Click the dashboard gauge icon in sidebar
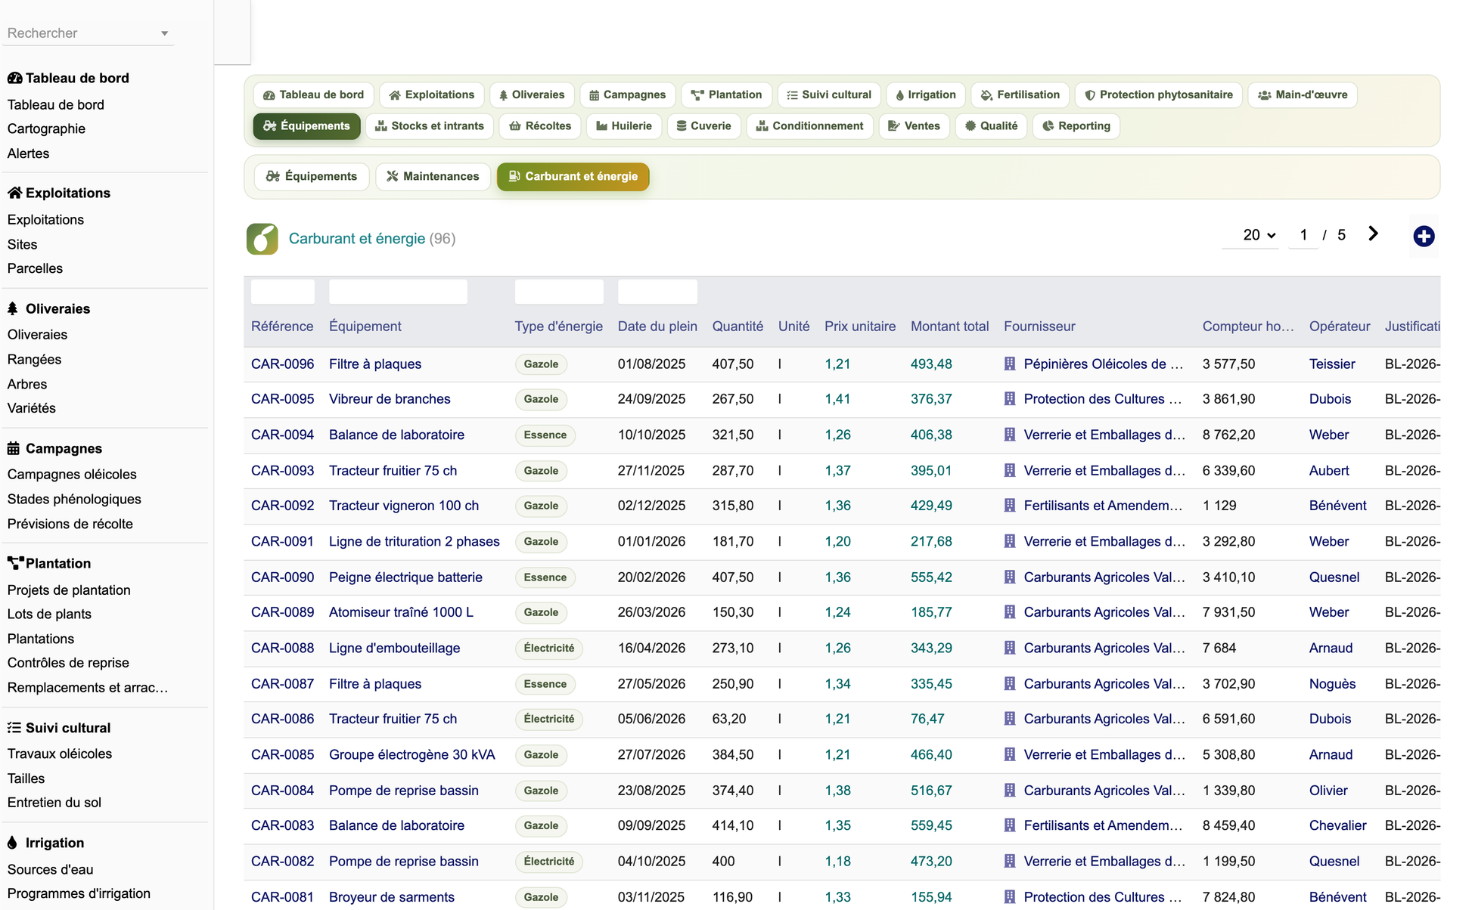The image size is (1472, 910). (14, 78)
